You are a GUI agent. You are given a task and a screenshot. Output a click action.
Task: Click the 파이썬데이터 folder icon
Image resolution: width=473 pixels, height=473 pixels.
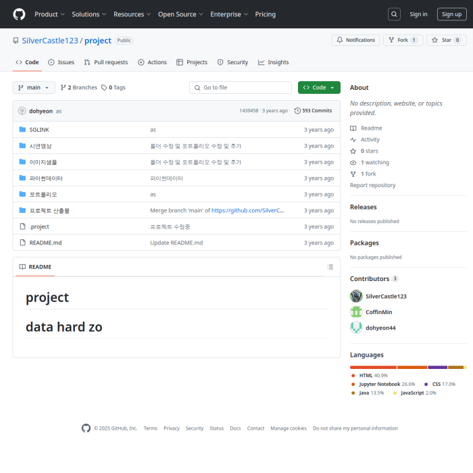point(22,178)
